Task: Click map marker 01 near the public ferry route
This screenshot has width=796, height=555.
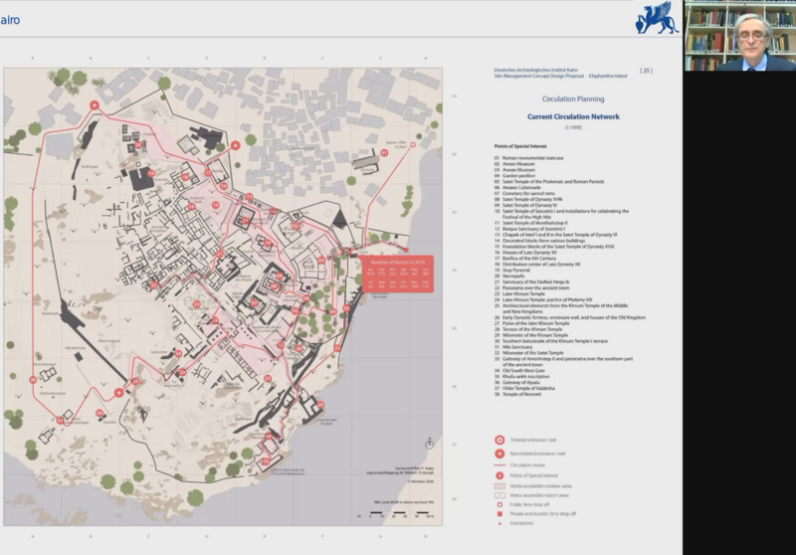Action: pos(384,153)
